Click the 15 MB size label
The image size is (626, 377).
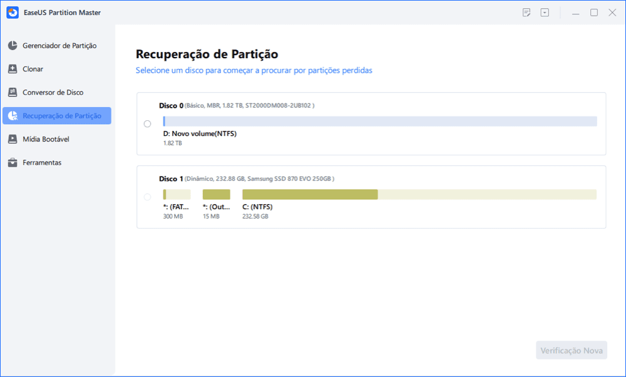point(211,217)
